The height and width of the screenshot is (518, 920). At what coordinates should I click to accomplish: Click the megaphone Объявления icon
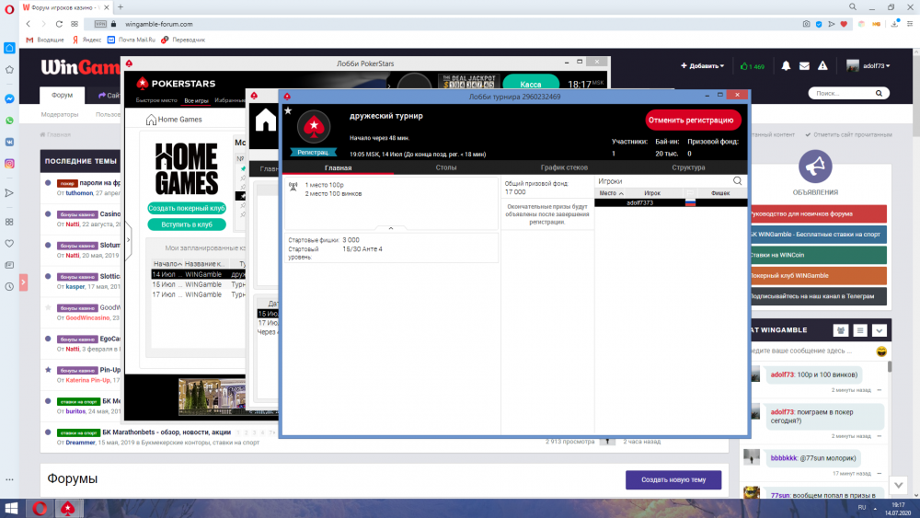(814, 167)
